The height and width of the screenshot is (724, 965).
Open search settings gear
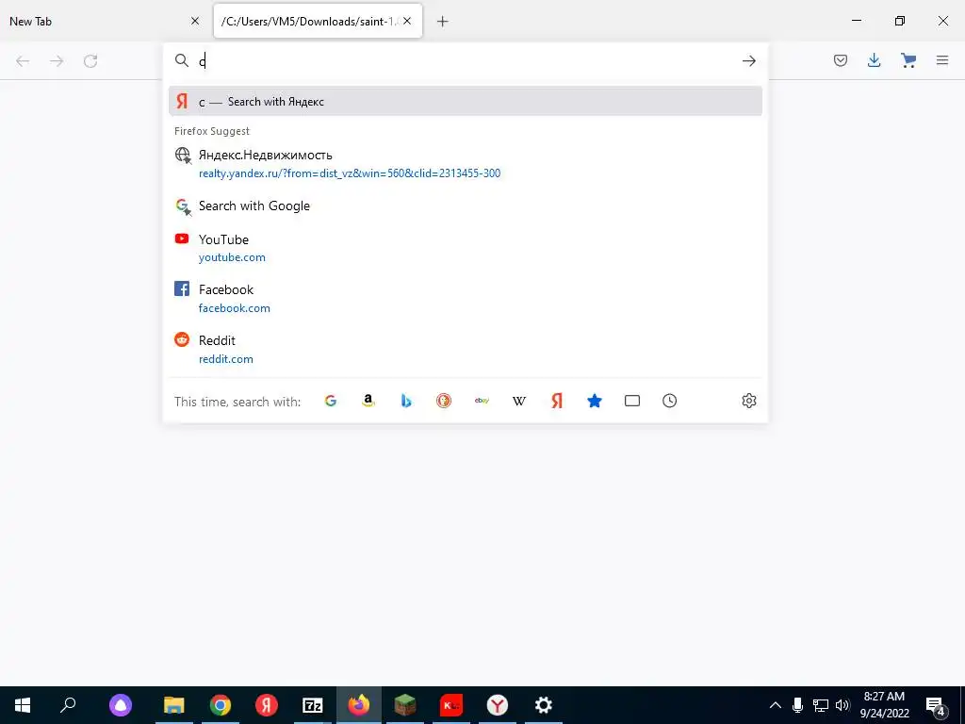pyautogui.click(x=749, y=401)
